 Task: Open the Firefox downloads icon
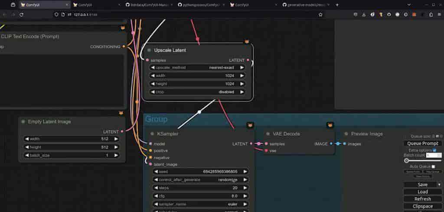(x=364, y=14)
